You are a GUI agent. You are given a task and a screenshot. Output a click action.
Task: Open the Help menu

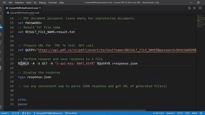(61, 3)
